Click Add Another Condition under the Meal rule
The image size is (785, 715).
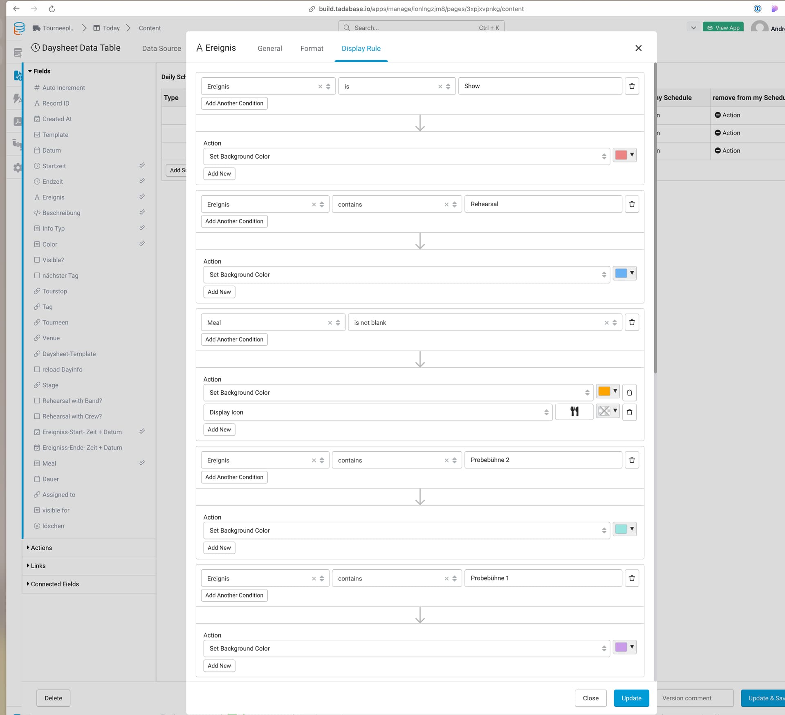pyautogui.click(x=234, y=340)
